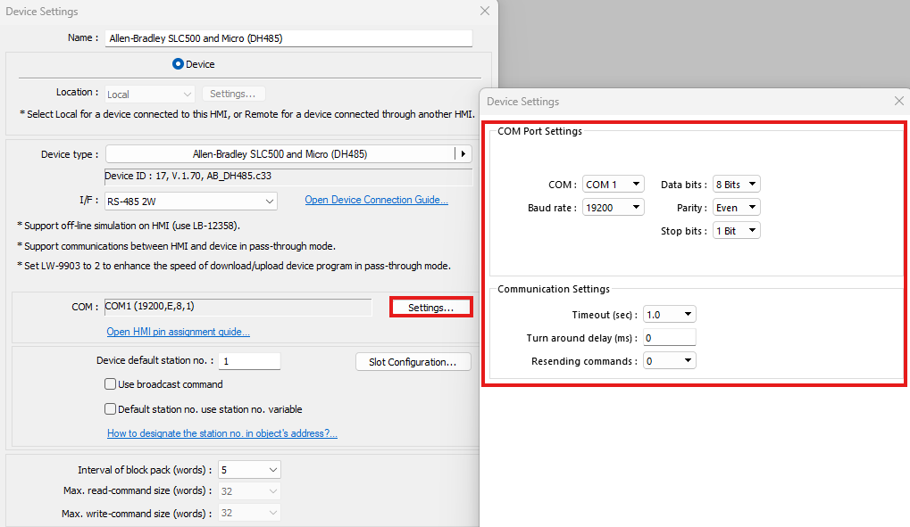This screenshot has width=910, height=527.
Task: Click the arrow beside Device type
Action: pyautogui.click(x=463, y=154)
